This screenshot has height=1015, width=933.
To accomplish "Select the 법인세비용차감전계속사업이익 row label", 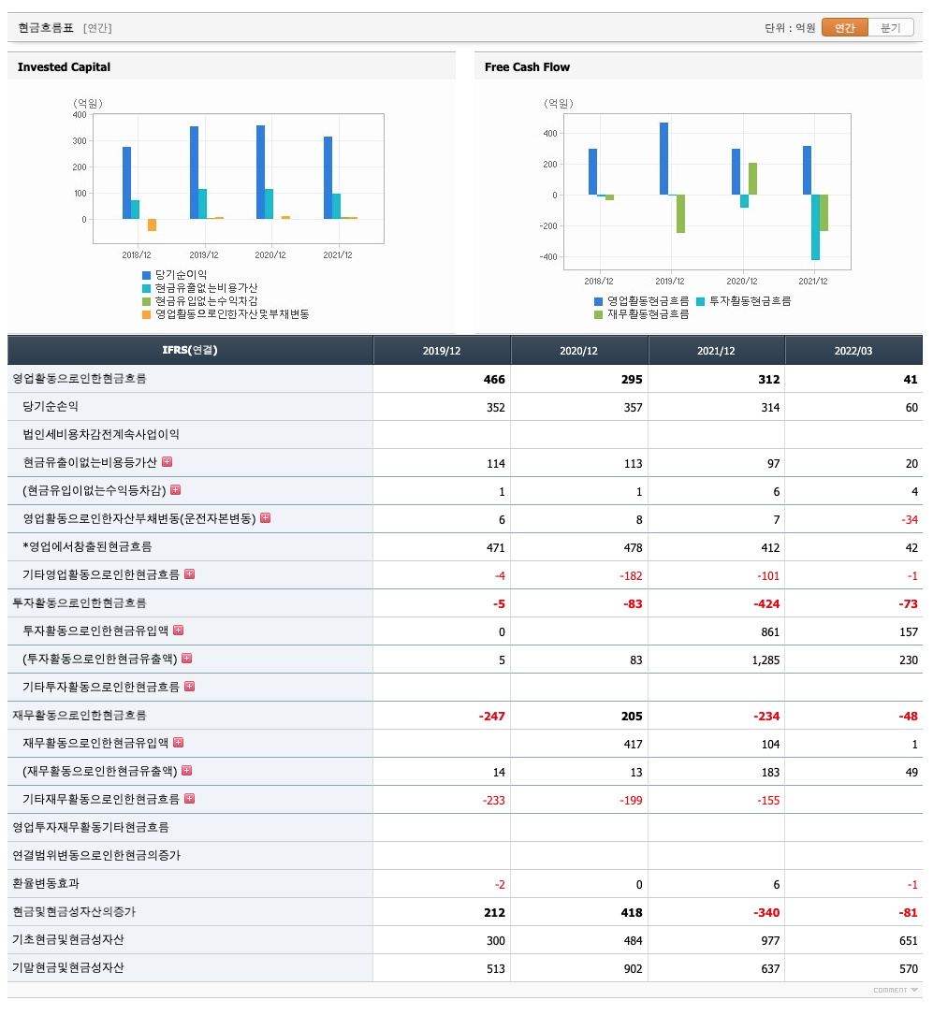I will (101, 434).
